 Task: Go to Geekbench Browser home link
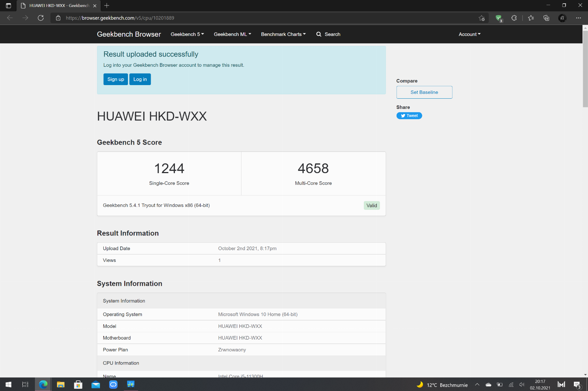(x=129, y=34)
